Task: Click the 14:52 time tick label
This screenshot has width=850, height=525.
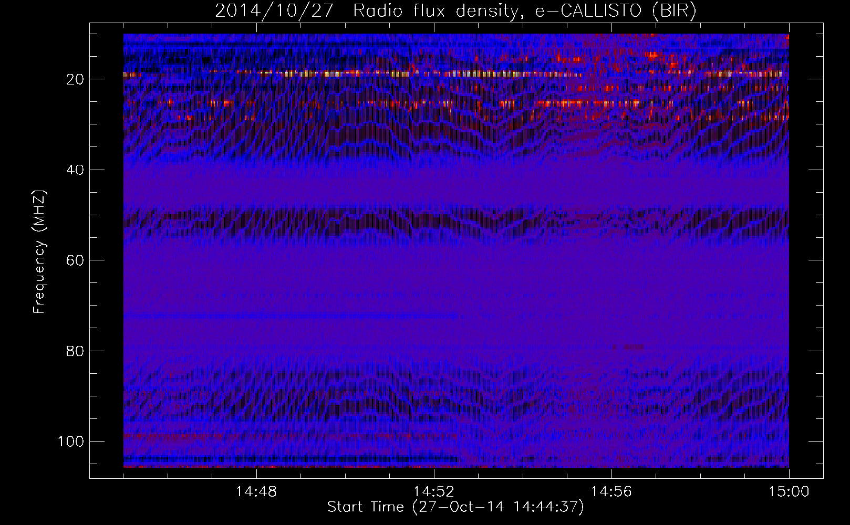Action: (434, 492)
